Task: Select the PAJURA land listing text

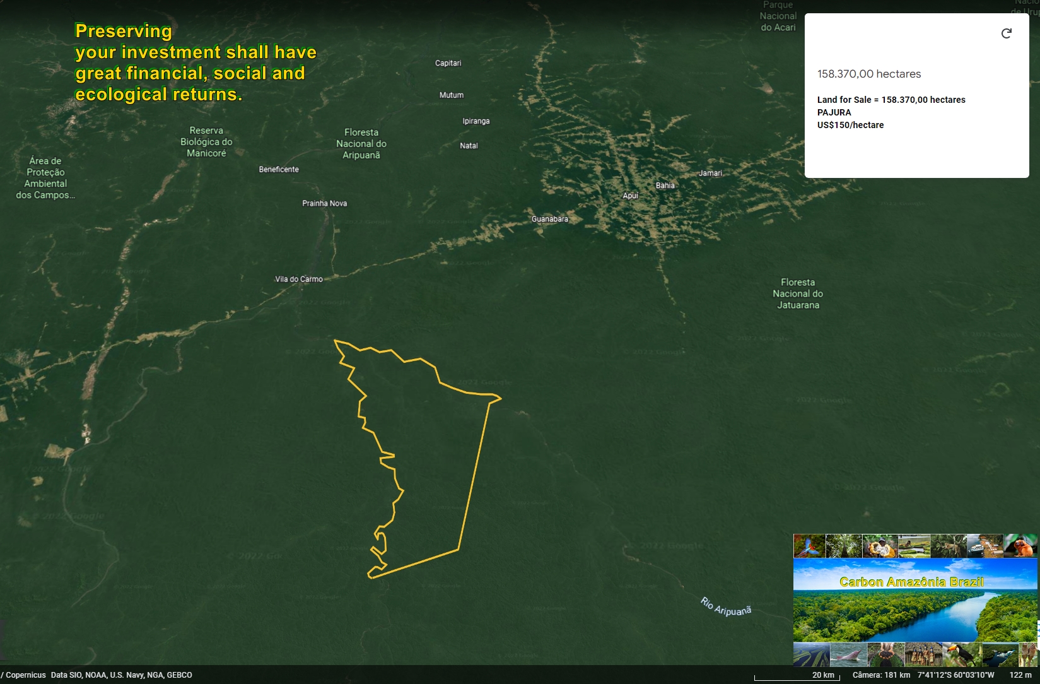Action: click(834, 112)
